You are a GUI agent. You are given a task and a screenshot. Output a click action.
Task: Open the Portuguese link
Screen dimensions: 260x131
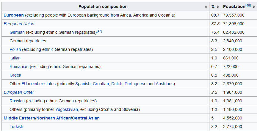coord(135,84)
